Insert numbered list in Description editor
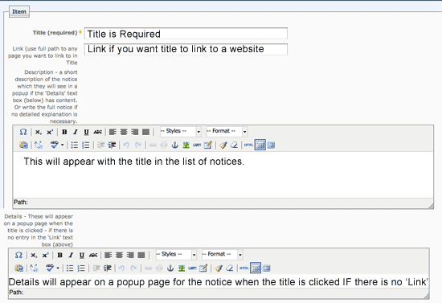The image size is (442, 303). (x=85, y=145)
